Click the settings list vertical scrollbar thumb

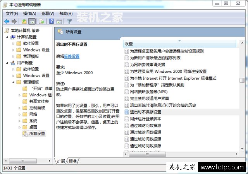(x=242, y=80)
